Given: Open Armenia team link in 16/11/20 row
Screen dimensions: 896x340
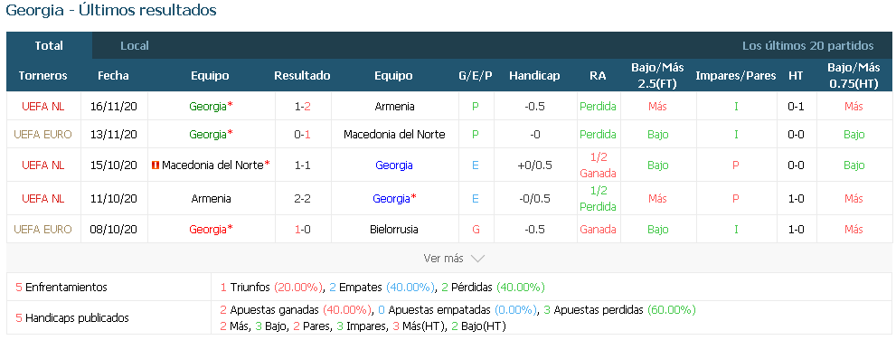Looking at the screenshot, I should click(395, 107).
